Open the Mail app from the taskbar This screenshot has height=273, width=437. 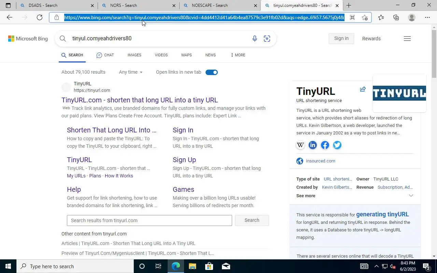(x=226, y=266)
